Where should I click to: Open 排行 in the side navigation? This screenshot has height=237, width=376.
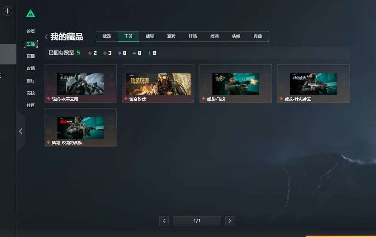(x=31, y=81)
